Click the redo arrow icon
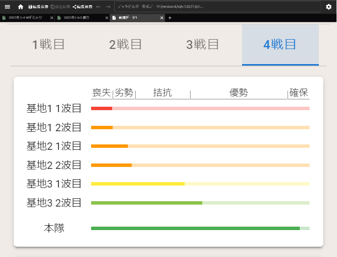The width and height of the screenshot is (337, 257). pos(108,7)
